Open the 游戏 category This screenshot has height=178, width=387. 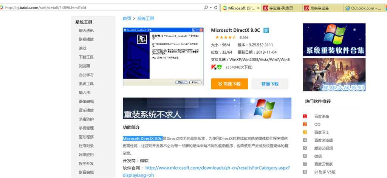82,48
